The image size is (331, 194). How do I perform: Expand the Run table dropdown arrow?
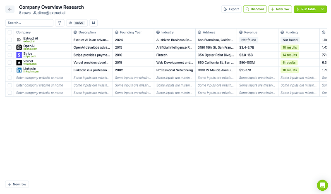pyautogui.click(x=323, y=9)
